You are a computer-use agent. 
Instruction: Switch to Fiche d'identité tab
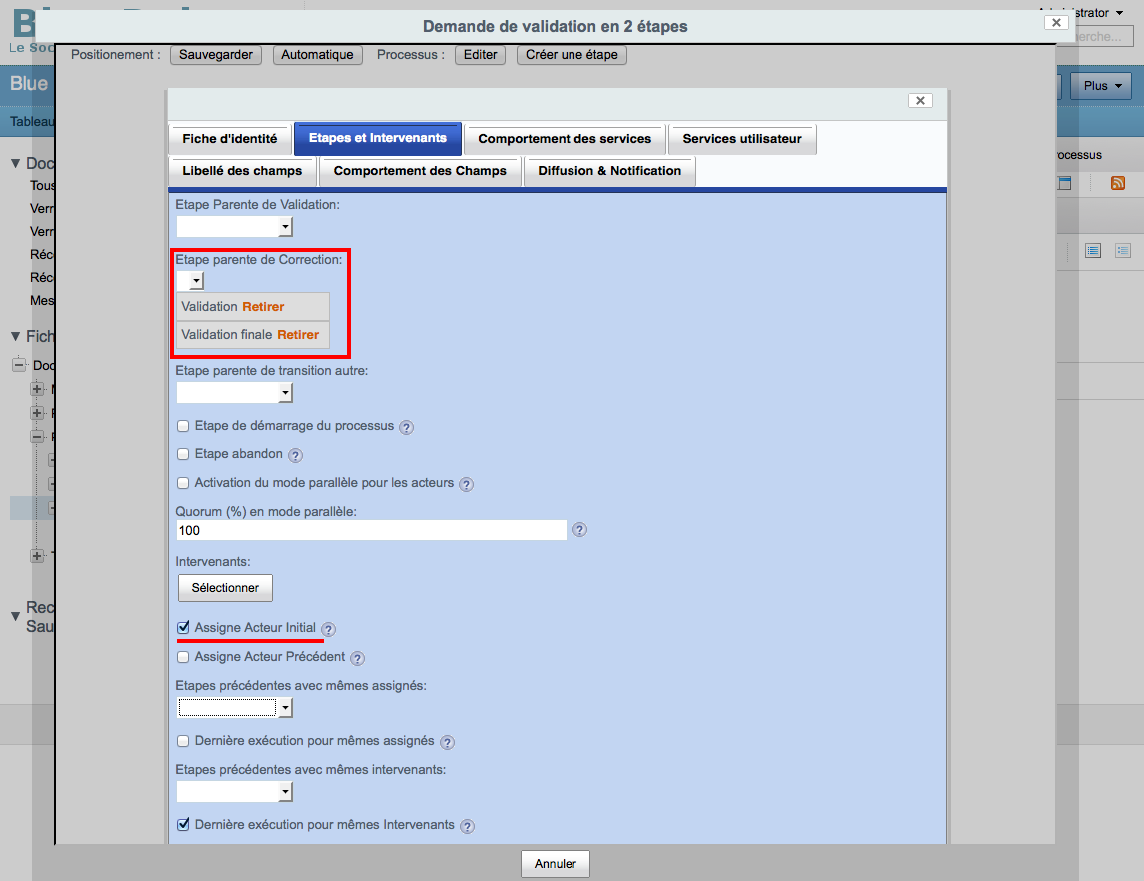tap(230, 139)
